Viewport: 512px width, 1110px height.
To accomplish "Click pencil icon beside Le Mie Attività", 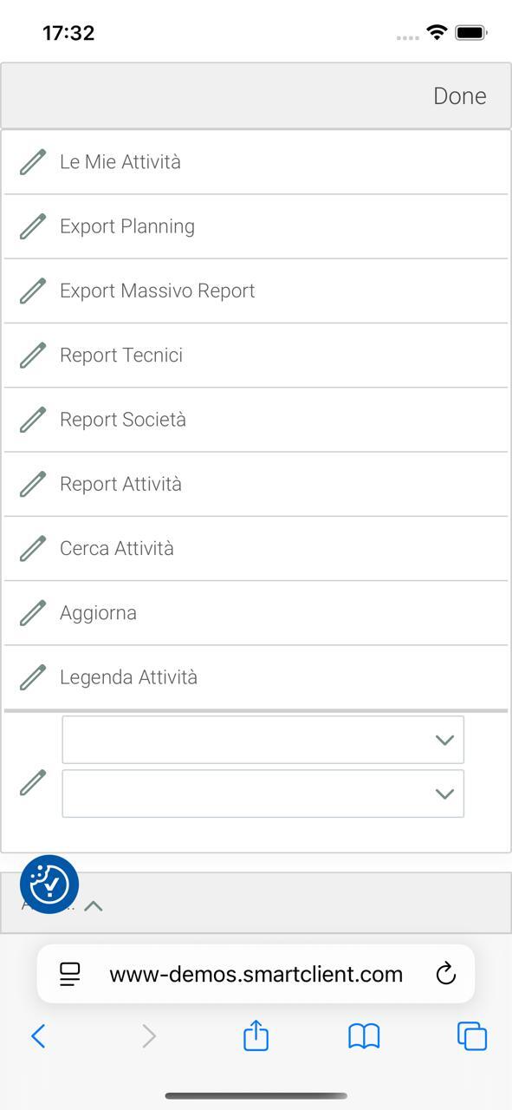I will [33, 162].
